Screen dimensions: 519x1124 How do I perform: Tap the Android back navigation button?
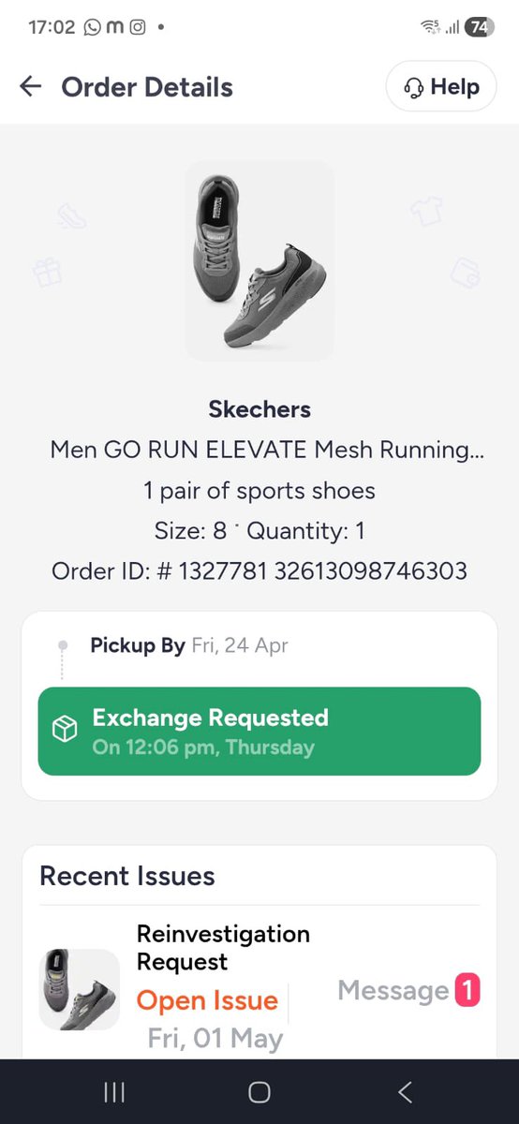[x=405, y=1092]
